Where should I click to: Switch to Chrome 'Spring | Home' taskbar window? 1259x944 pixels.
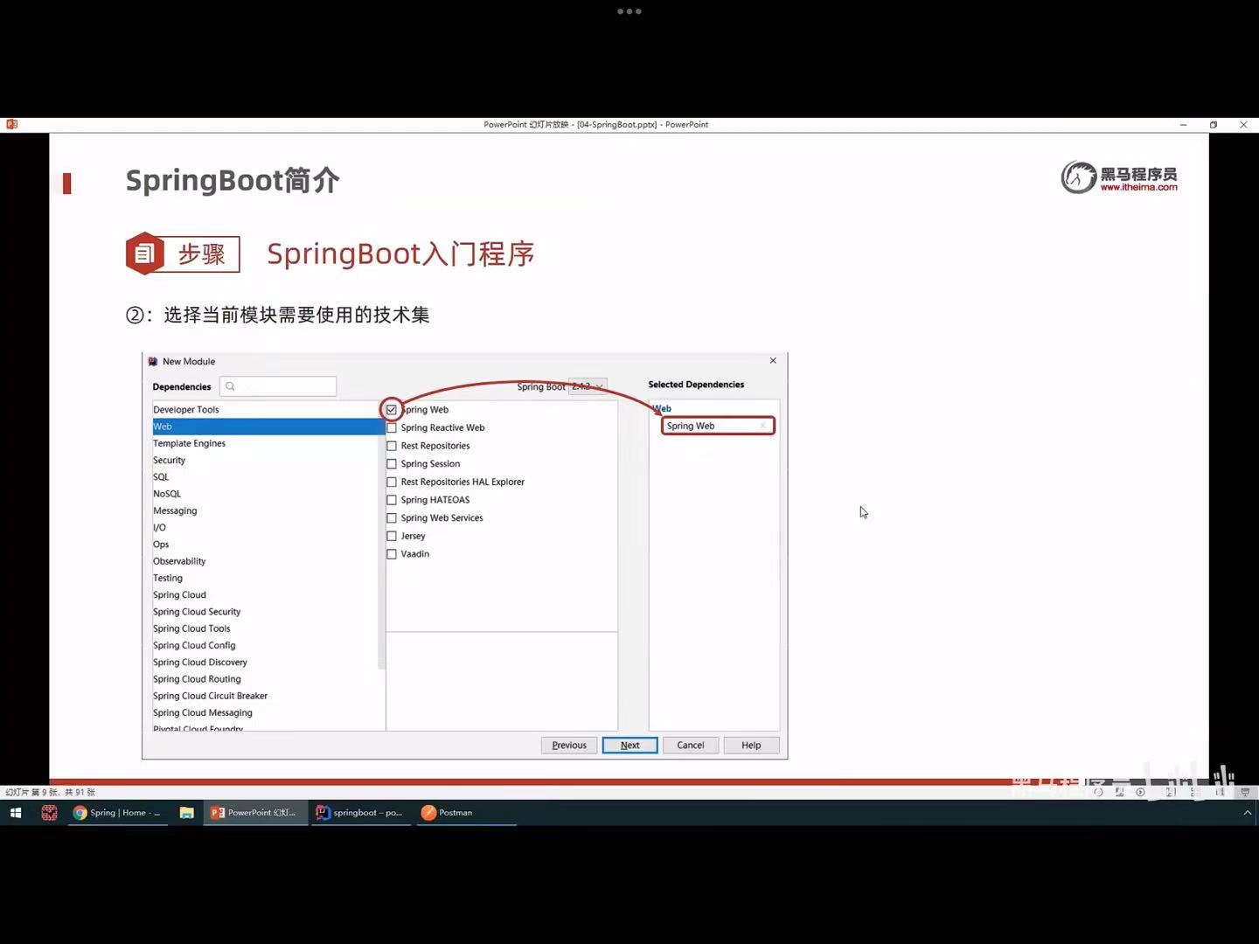117,812
